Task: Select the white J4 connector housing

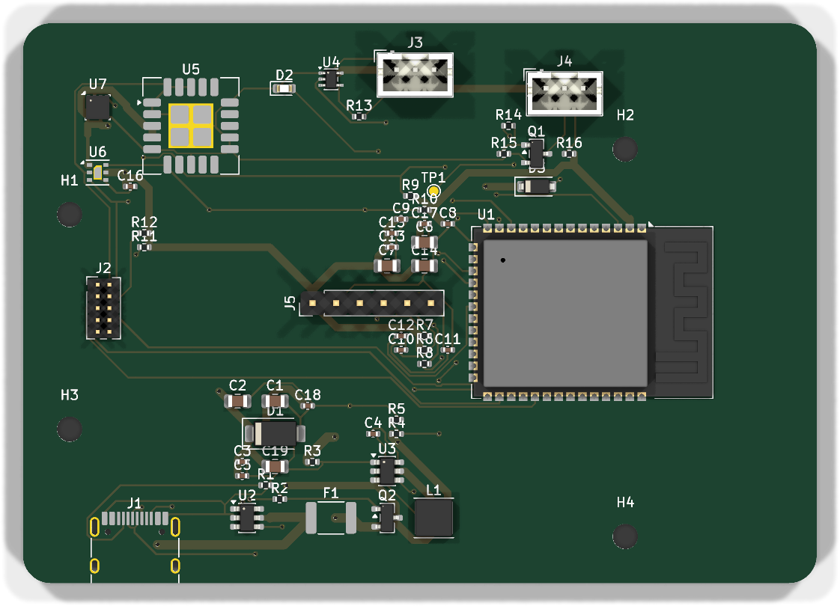Action: tap(565, 94)
